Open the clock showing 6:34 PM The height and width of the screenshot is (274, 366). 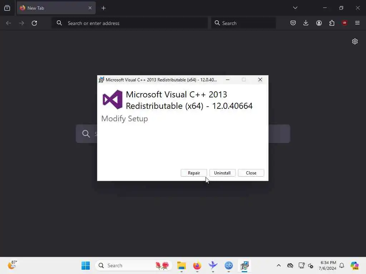tap(327, 265)
